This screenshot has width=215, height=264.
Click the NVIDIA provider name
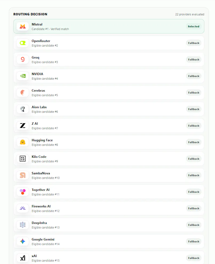tap(37, 74)
